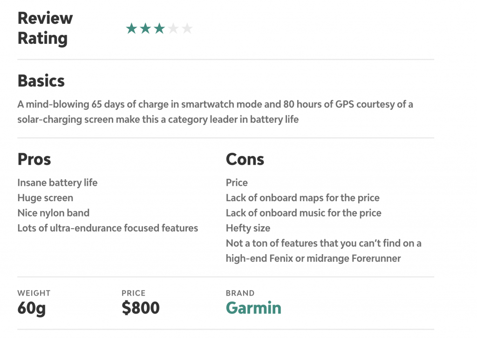Click the Cons heading

245,159
